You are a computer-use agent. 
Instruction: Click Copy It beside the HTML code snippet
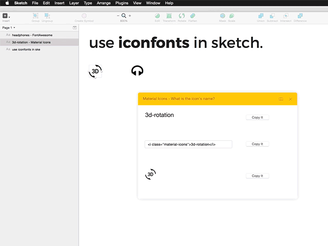257,144
